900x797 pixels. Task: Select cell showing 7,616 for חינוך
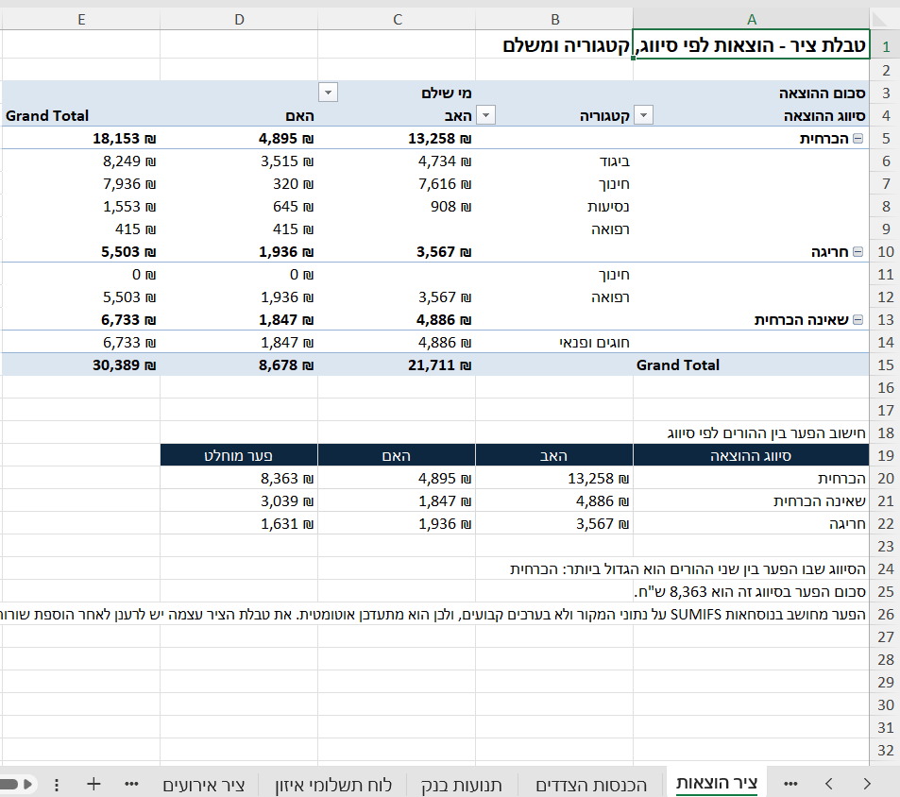[398, 183]
